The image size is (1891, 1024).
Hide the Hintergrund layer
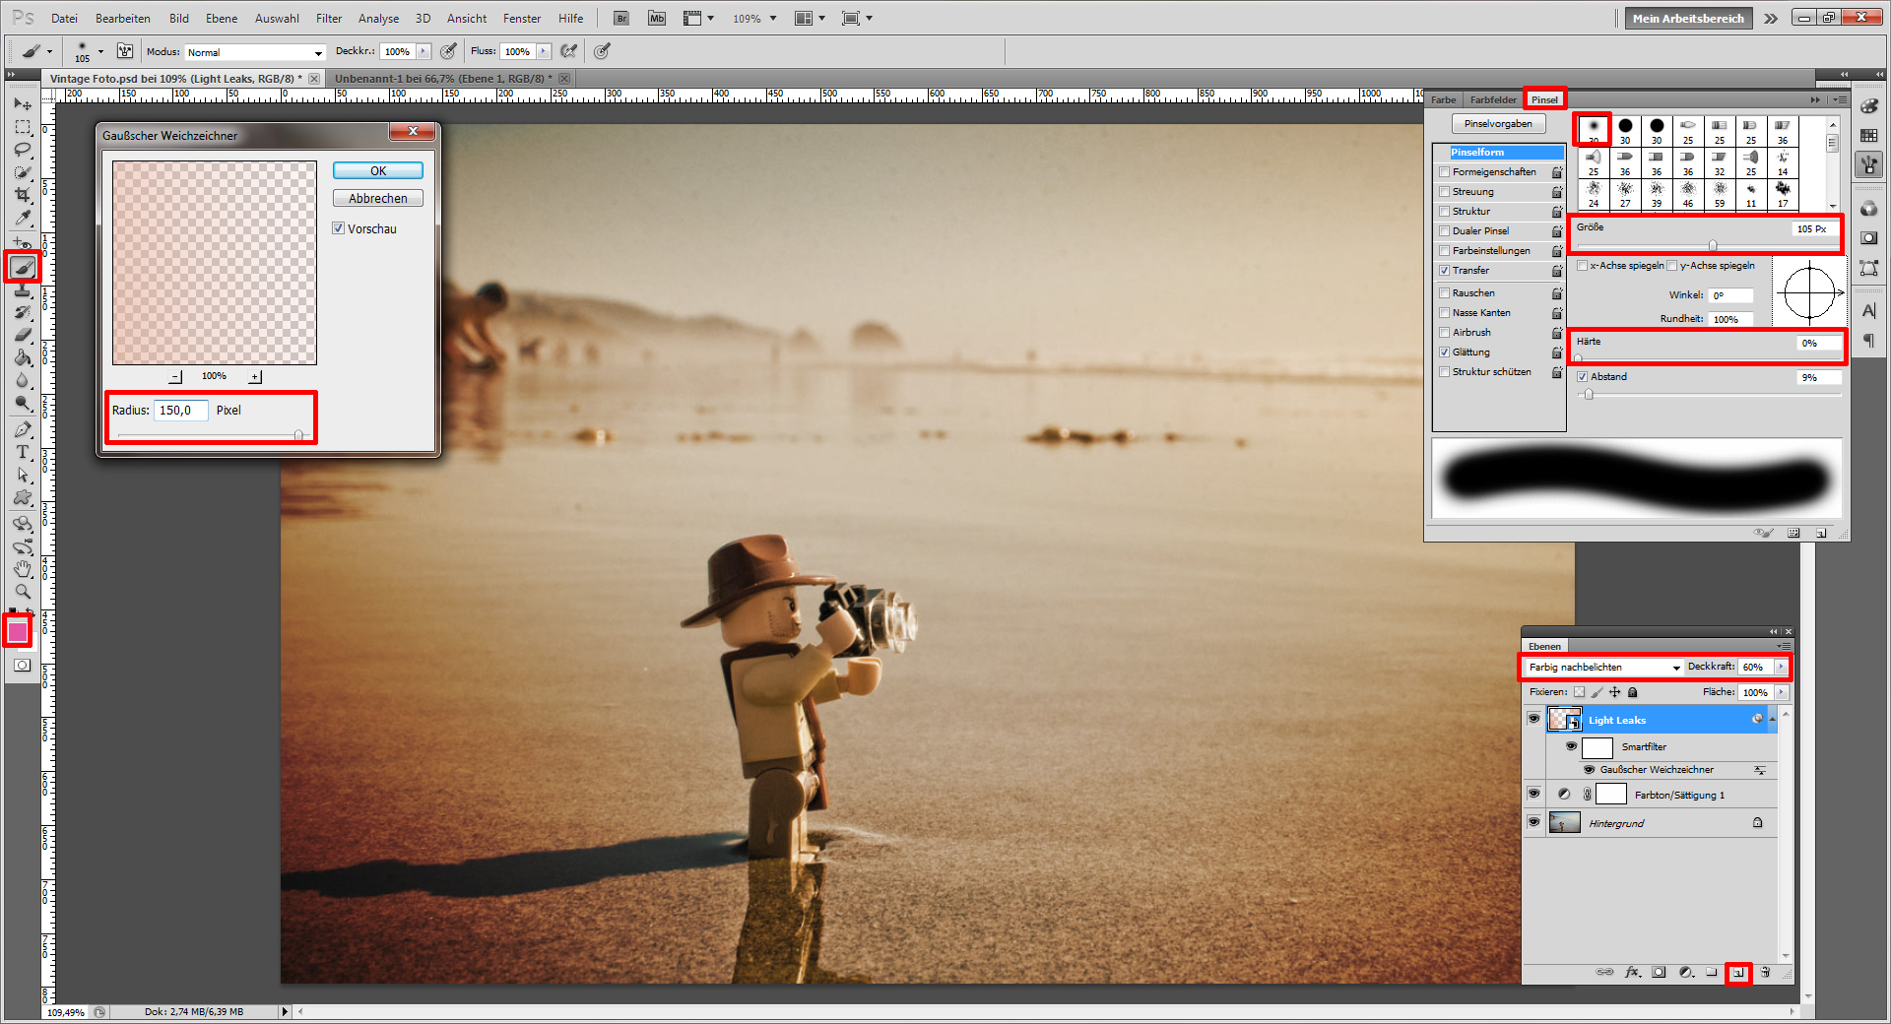(1533, 822)
